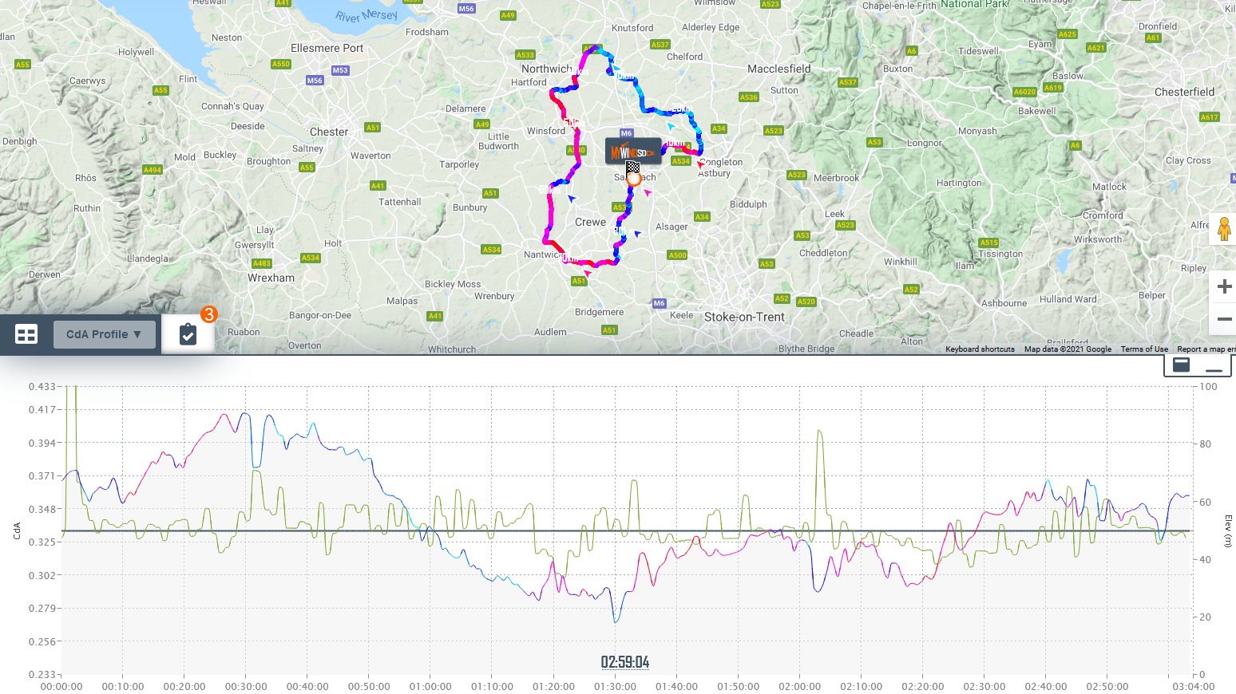
Task: Open Keyboard shortcuts link
Action: (x=980, y=349)
